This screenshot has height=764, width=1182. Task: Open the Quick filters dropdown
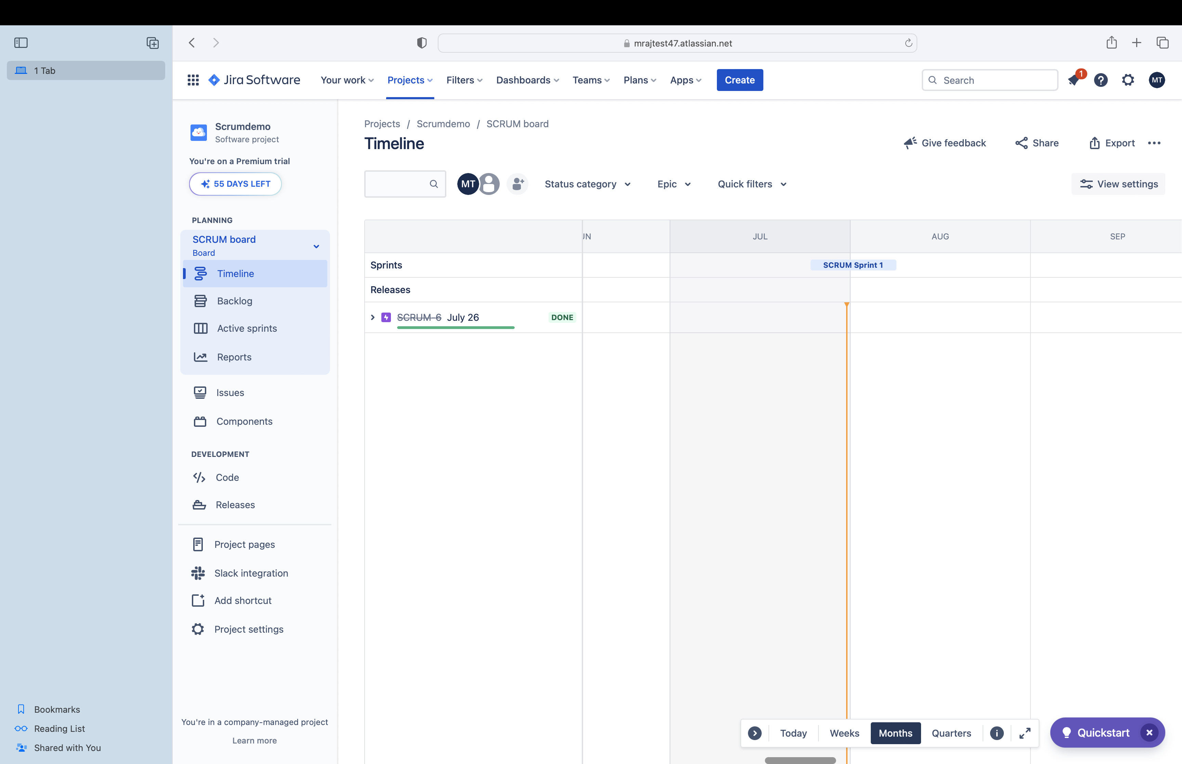point(751,183)
